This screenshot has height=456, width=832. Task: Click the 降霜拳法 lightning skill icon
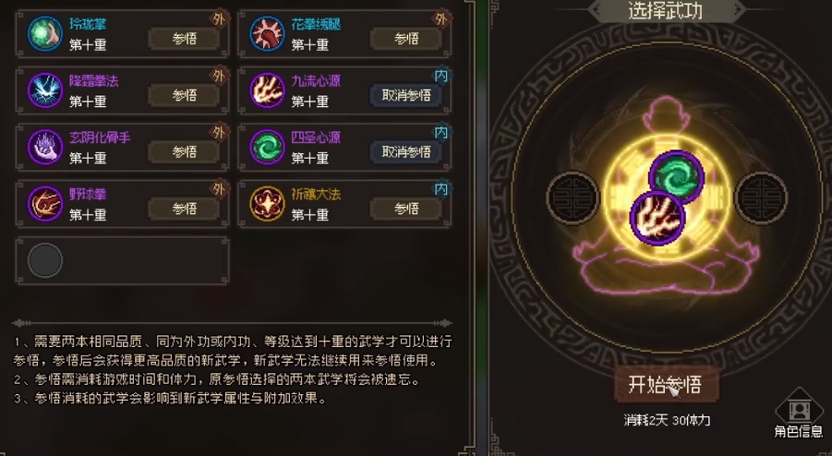(x=45, y=90)
